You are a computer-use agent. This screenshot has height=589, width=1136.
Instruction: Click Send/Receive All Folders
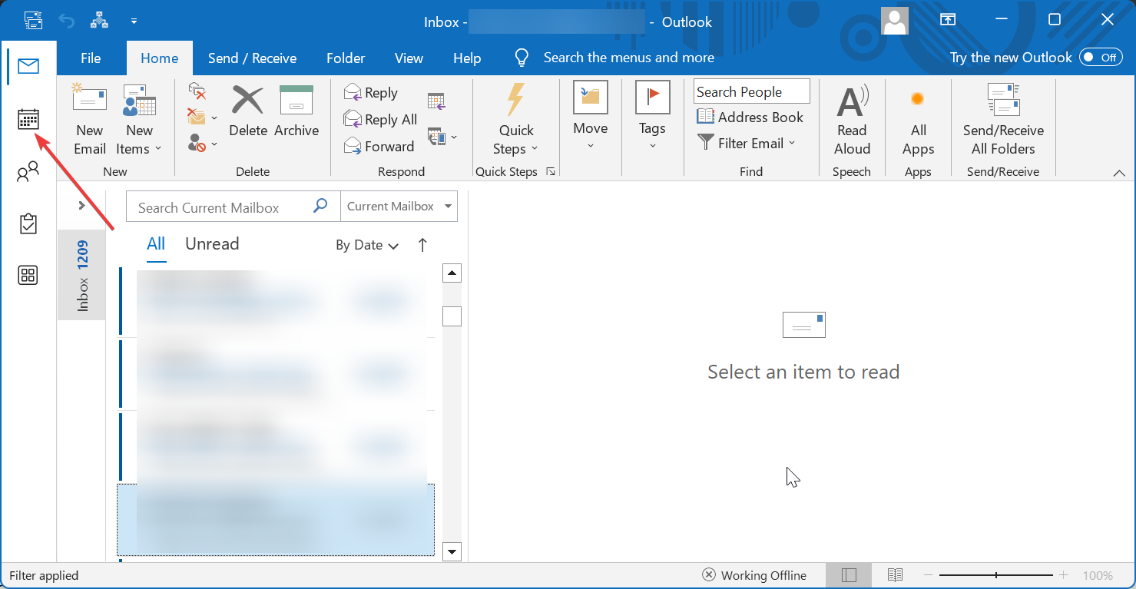click(1003, 119)
